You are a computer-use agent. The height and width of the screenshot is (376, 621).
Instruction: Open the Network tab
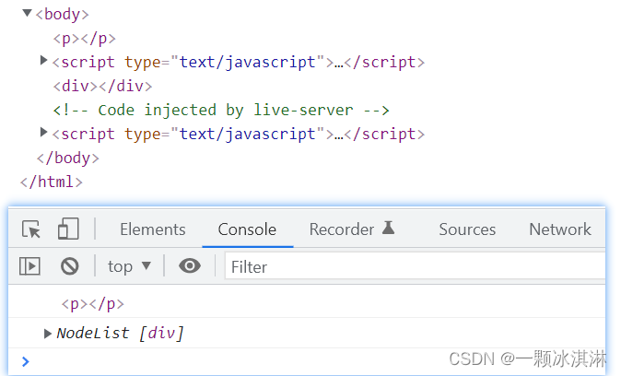coord(560,229)
